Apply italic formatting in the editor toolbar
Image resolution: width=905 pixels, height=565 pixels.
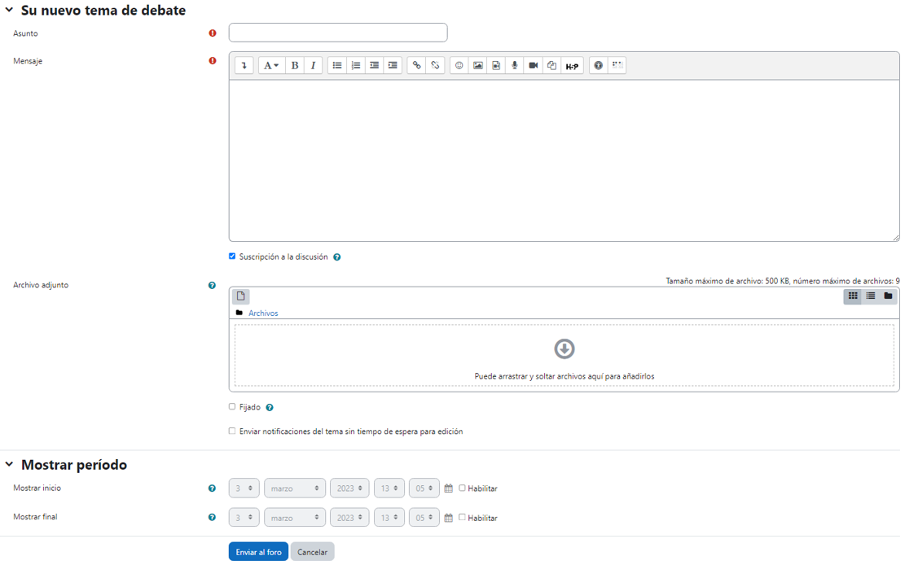pos(313,66)
